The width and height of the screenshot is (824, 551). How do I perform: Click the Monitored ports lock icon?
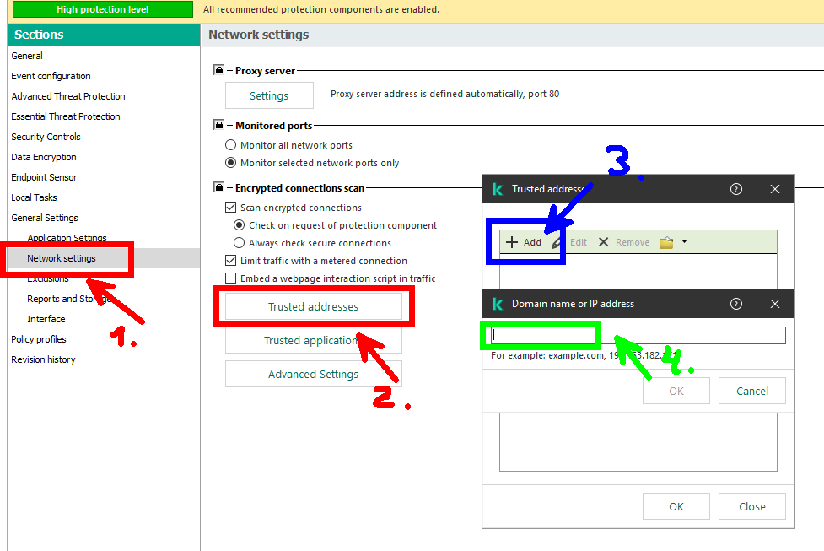219,125
